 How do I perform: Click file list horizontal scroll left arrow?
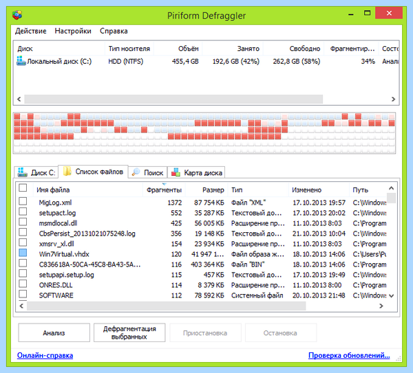21,306
